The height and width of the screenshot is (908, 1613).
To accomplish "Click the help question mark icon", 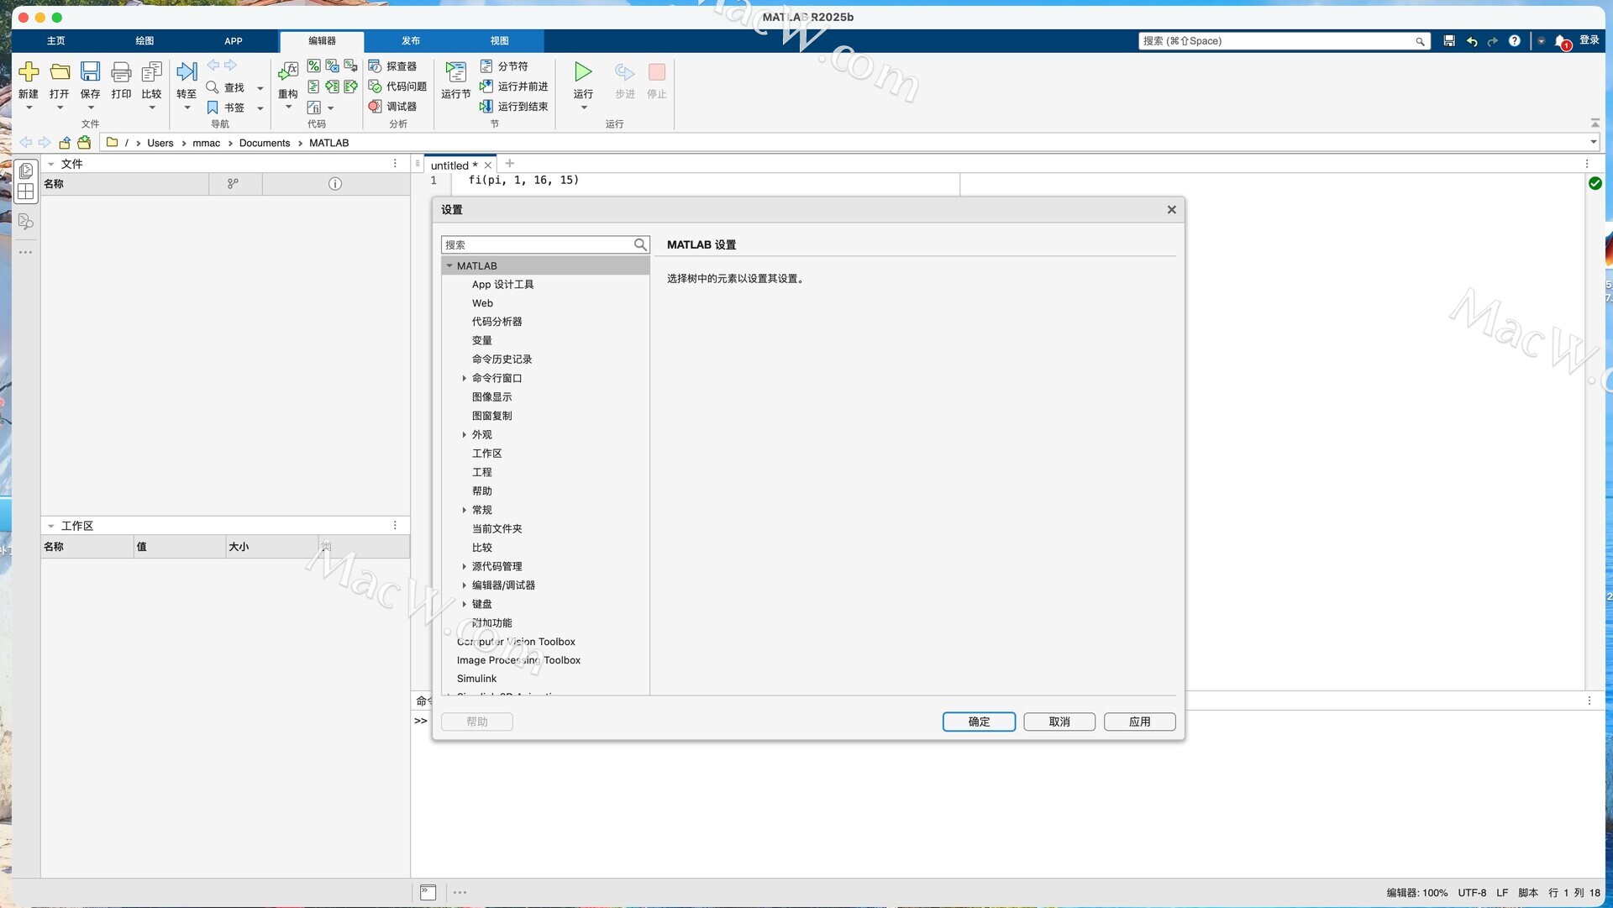I will 1514,41.
